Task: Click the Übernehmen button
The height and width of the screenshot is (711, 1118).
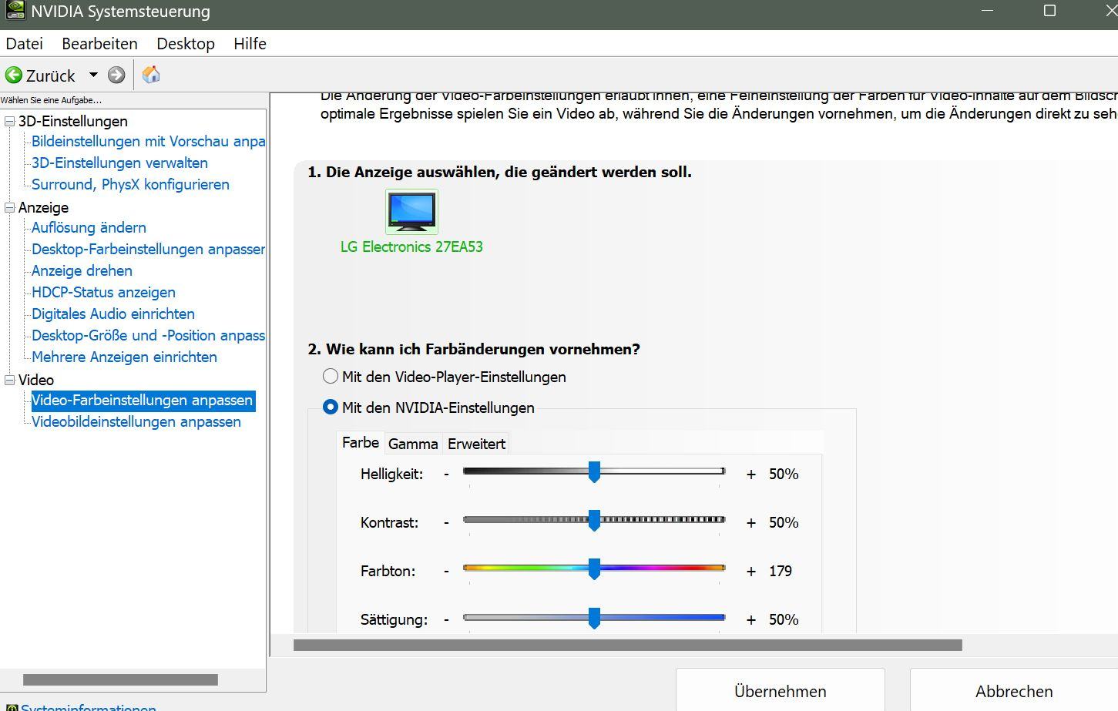Action: (x=781, y=691)
